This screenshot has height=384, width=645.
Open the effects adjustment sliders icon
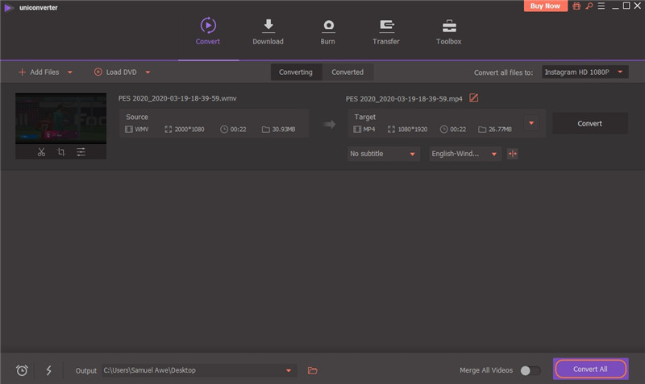pyautogui.click(x=81, y=152)
